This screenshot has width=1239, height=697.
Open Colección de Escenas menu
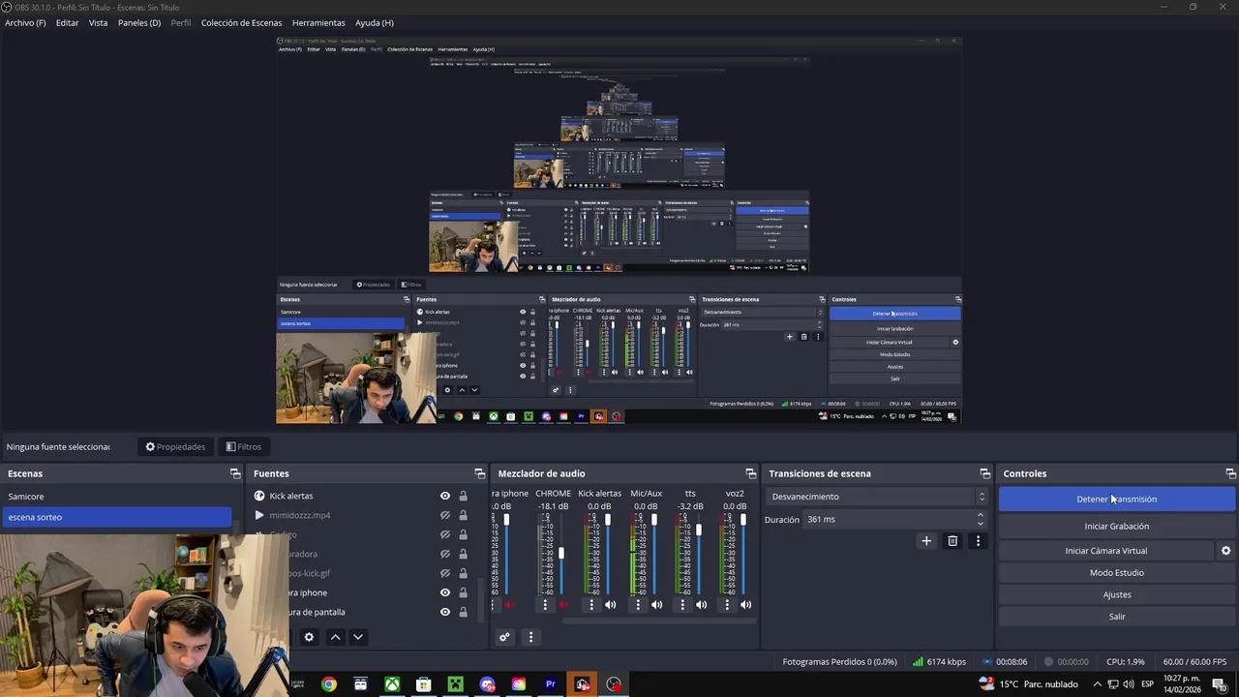point(241,22)
